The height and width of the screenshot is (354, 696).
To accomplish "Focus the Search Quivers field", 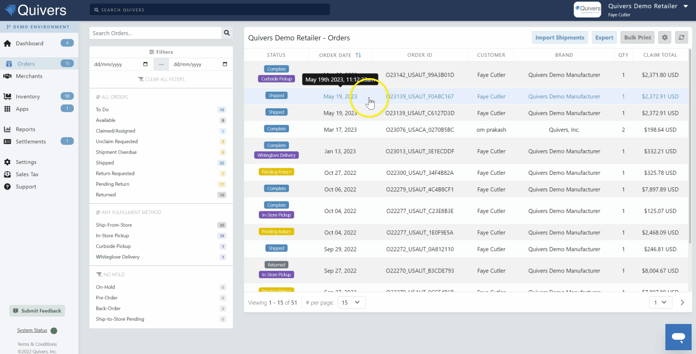I will pyautogui.click(x=210, y=10).
